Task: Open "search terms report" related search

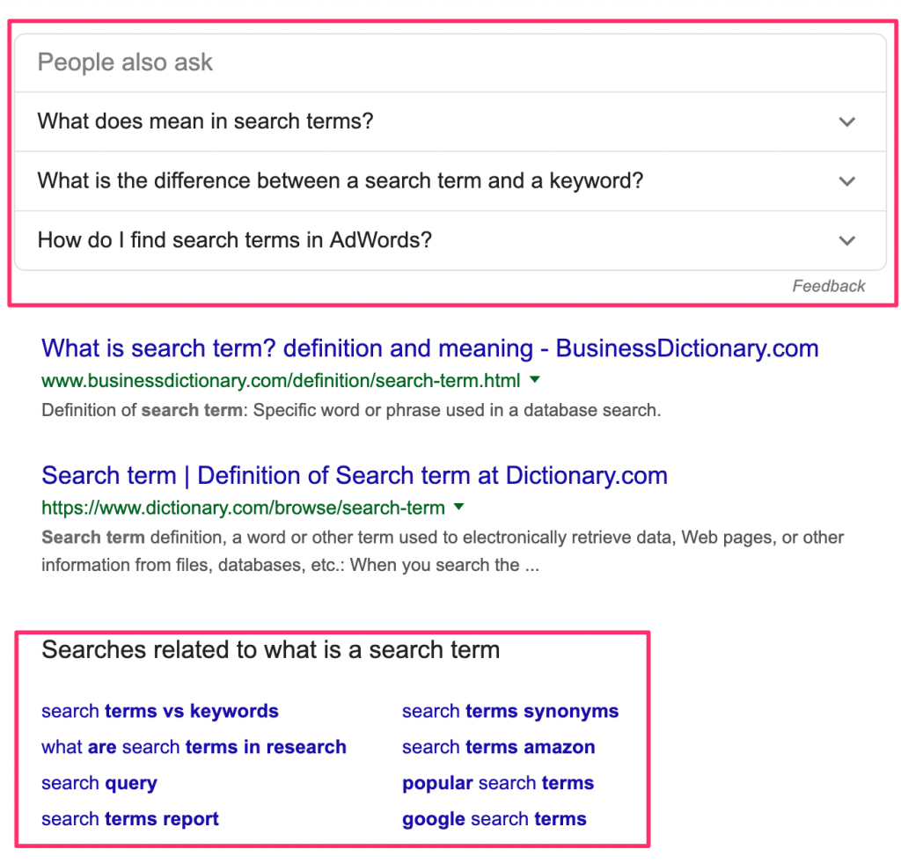Action: (129, 819)
